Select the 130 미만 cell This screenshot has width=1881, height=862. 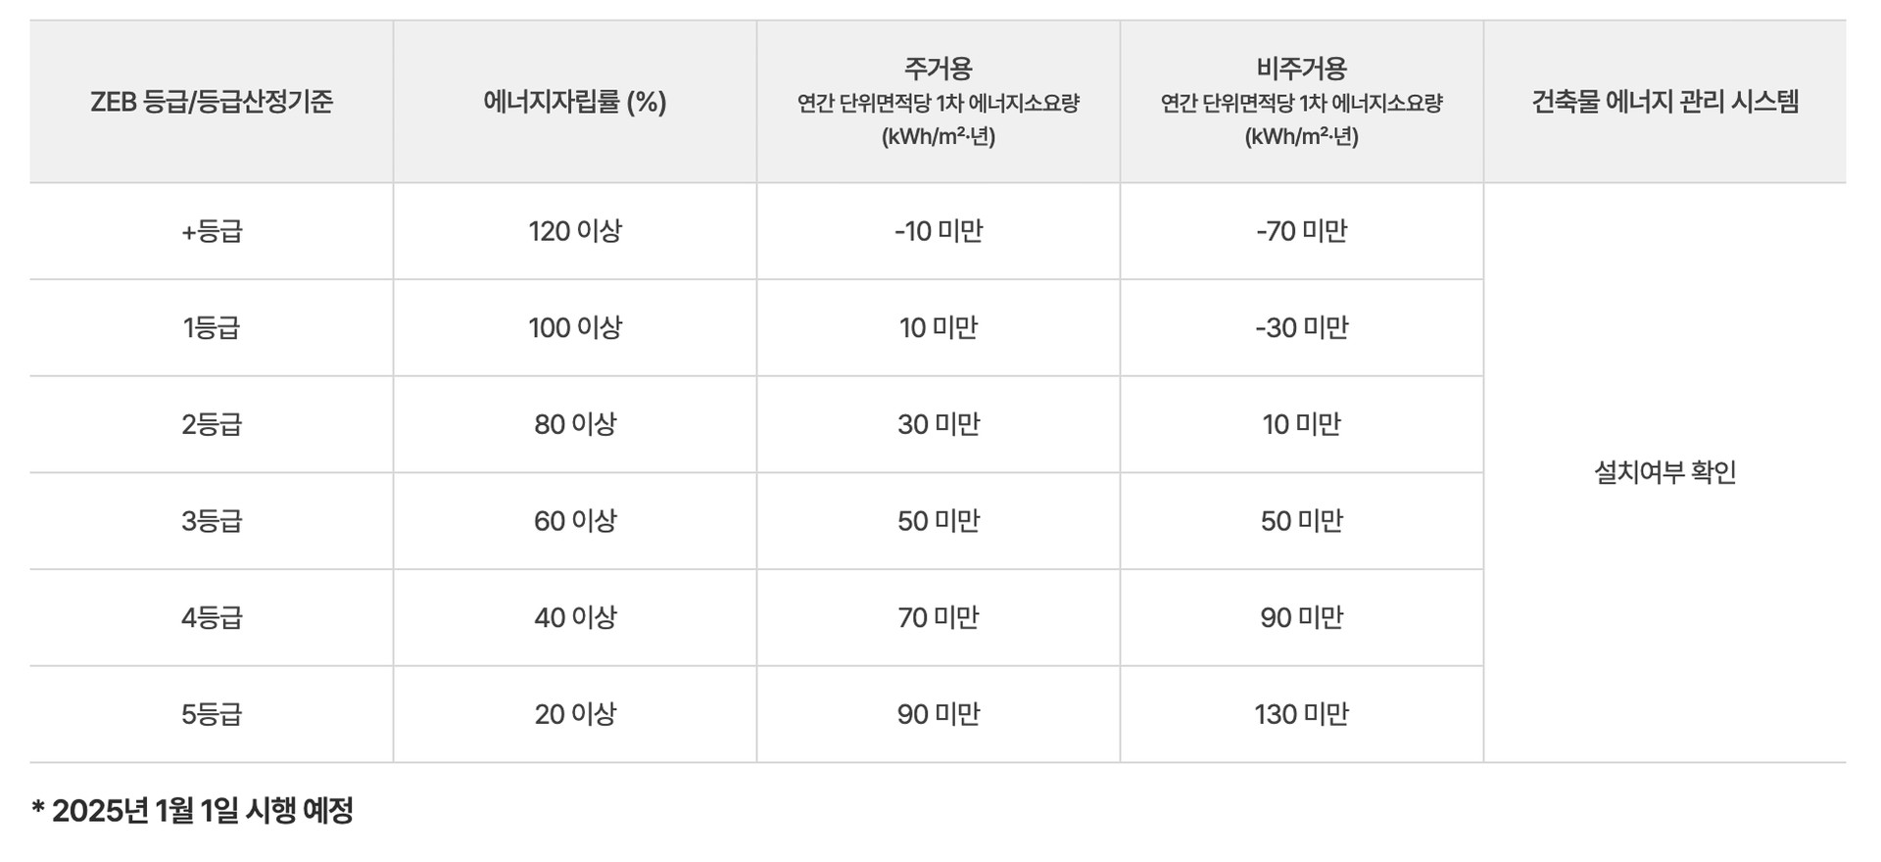point(1301,714)
